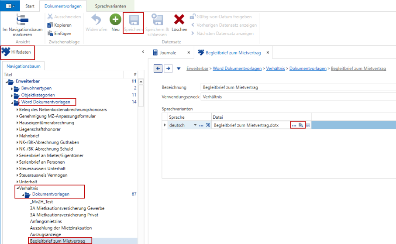This screenshot has height=244, width=396.
Task: Open the Sprachvarianten ribbon tab
Action: 110,6
